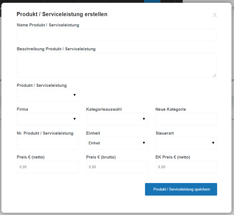This screenshot has height=215, width=234.
Task: Close the dialog with the X icon
Action: [x=215, y=15]
